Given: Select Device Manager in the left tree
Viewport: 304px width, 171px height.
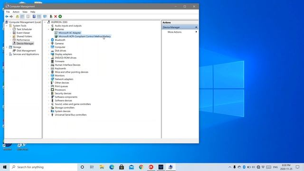Looking at the screenshot, I should click(25, 43).
